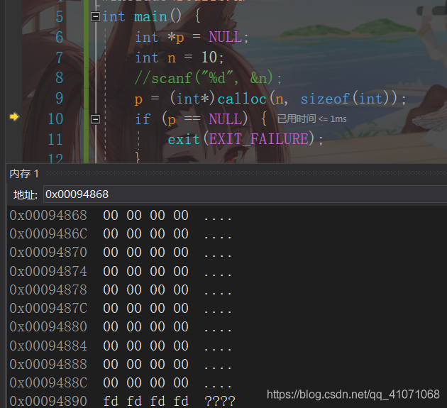Click the commented scanf line
This screenshot has height=408, width=447.
pyautogui.click(x=209, y=78)
